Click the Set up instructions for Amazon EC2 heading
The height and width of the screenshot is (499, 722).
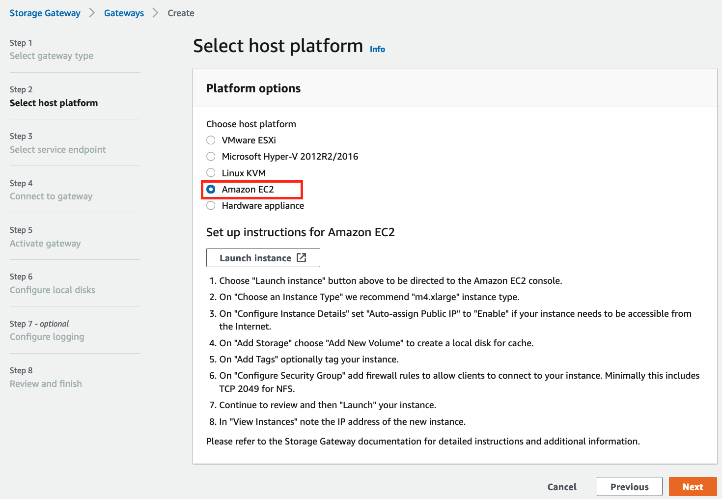[301, 232]
